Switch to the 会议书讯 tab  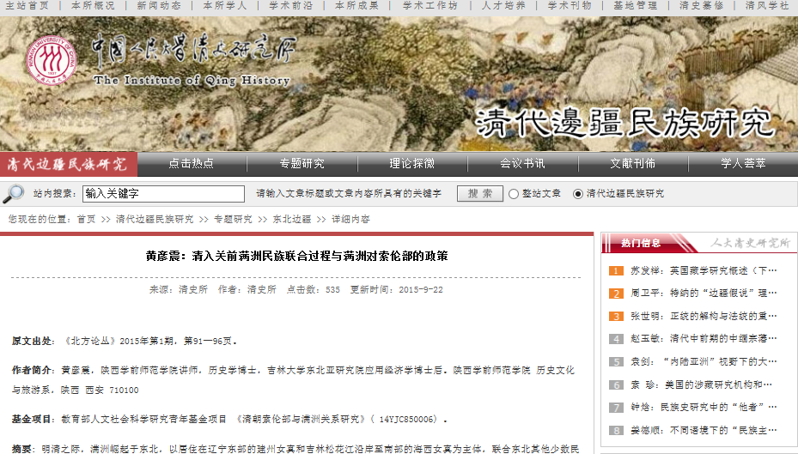[x=522, y=164]
